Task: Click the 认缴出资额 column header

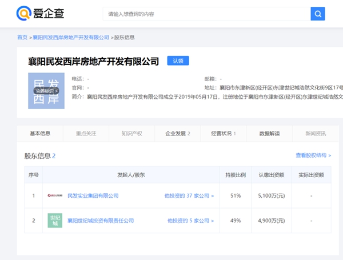Action: [272, 175]
